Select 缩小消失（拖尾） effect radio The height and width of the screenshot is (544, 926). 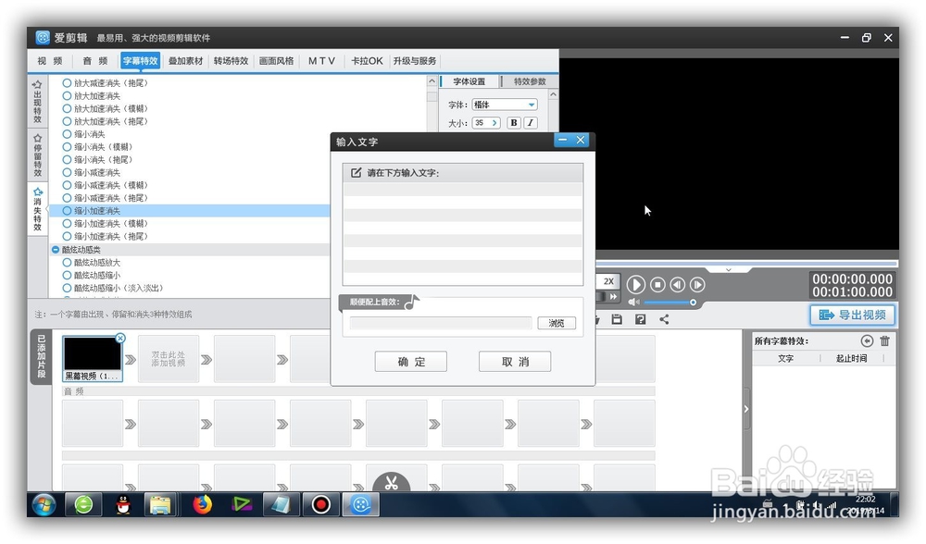[x=67, y=159]
